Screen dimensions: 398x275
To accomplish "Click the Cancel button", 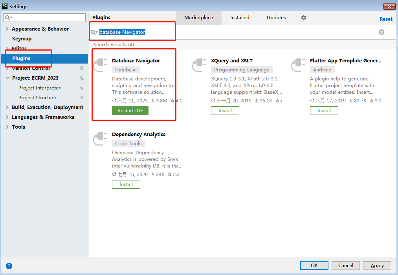I will [345, 265].
